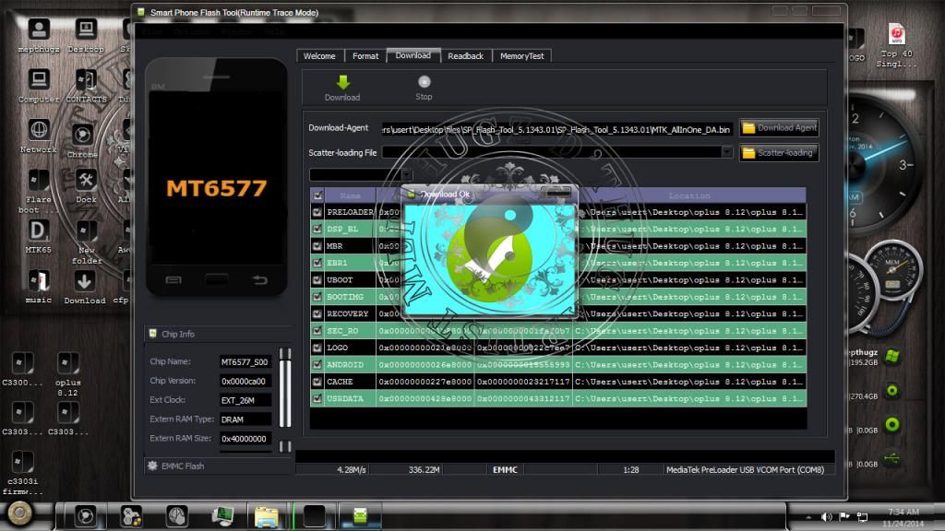Image resolution: width=945 pixels, height=531 pixels.
Task: Open the Dock desktop shortcut
Action: pyautogui.click(x=86, y=181)
